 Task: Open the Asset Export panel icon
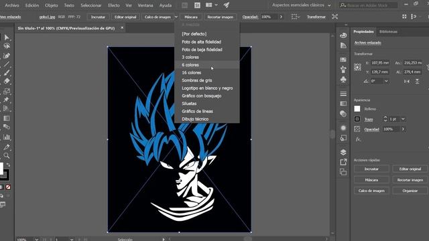tap(343, 162)
